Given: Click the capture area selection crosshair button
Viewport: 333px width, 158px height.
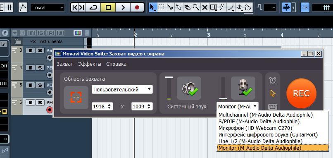Looking at the screenshot, I should [x=76, y=98].
